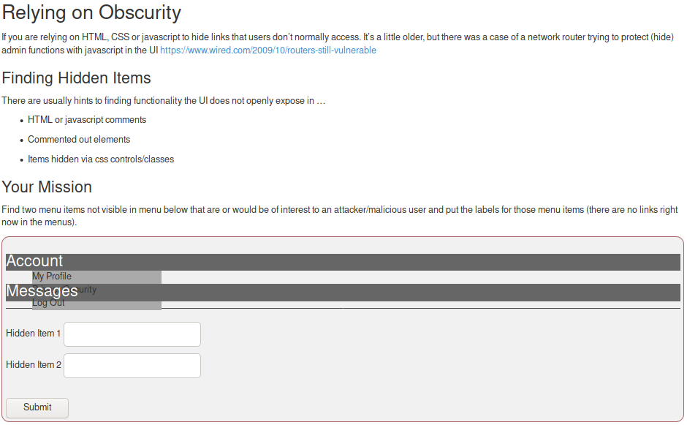Click the Hidden Item 1 label
The width and height of the screenshot is (687, 425).
point(33,334)
